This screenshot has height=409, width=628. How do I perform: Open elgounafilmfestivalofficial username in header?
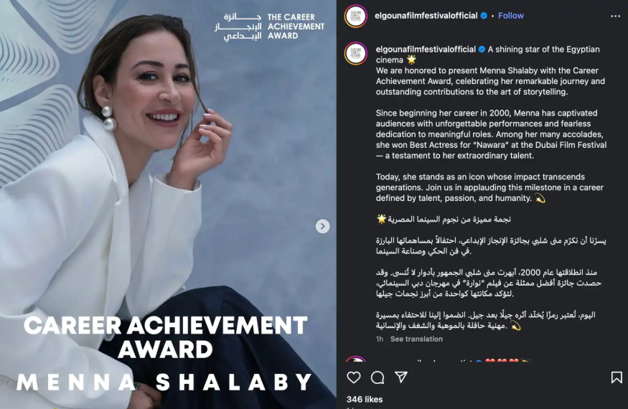pyautogui.click(x=426, y=16)
